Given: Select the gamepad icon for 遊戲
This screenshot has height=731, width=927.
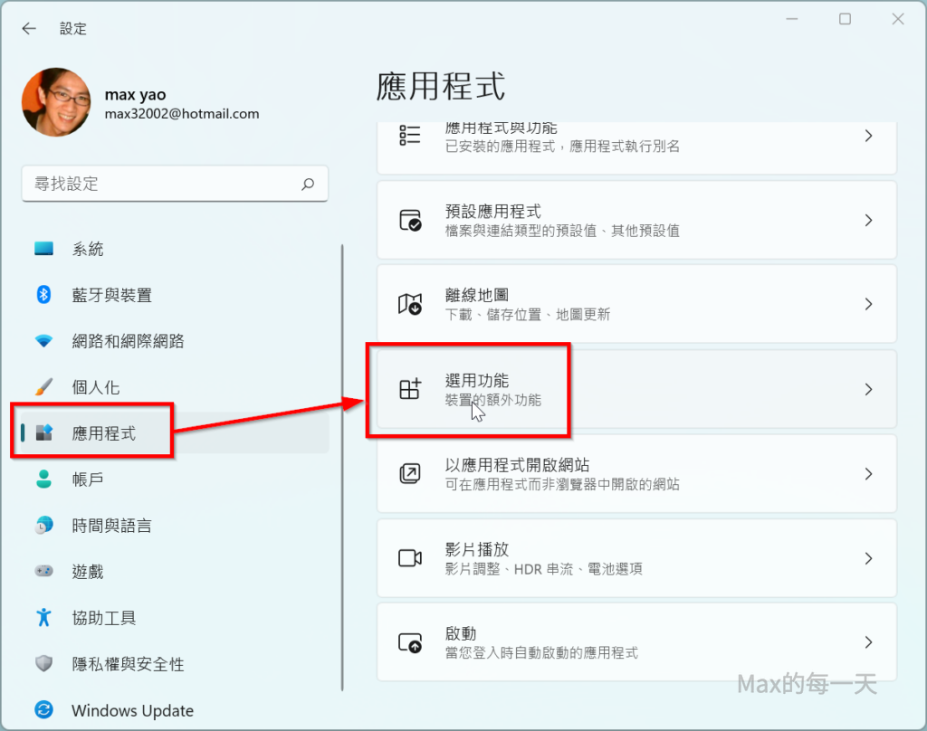Looking at the screenshot, I should 43,571.
